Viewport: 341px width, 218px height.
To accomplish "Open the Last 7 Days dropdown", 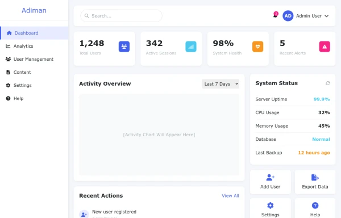I will (x=221, y=84).
